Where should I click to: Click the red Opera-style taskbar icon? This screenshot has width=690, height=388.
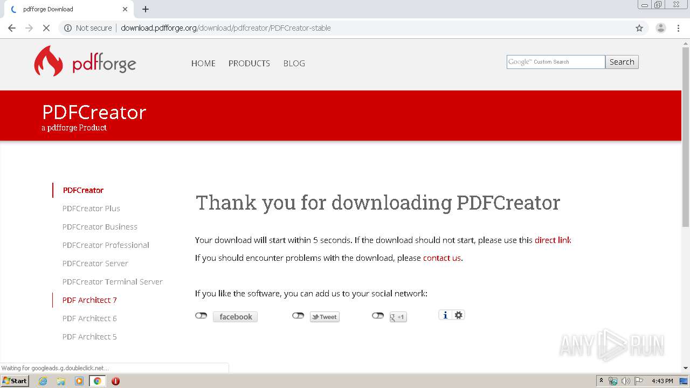pyautogui.click(x=115, y=381)
